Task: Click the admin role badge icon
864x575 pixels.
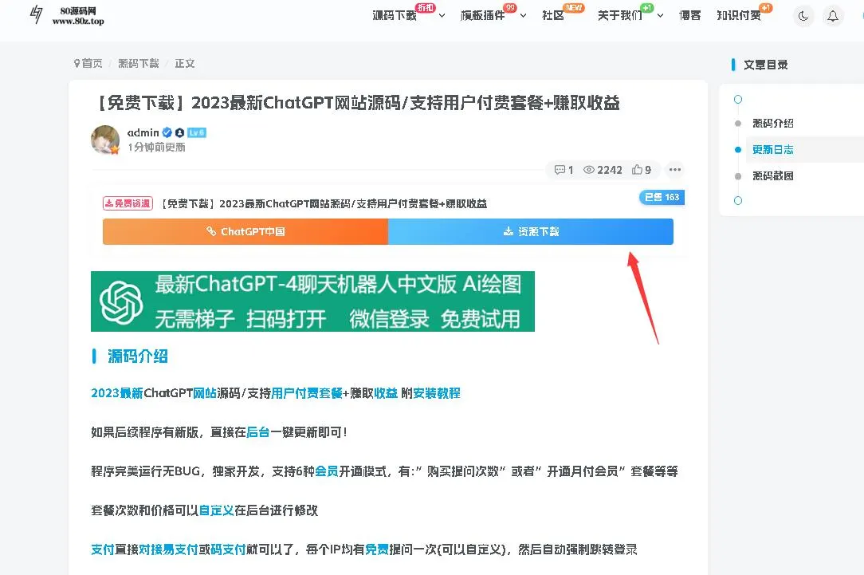Action: (179, 132)
